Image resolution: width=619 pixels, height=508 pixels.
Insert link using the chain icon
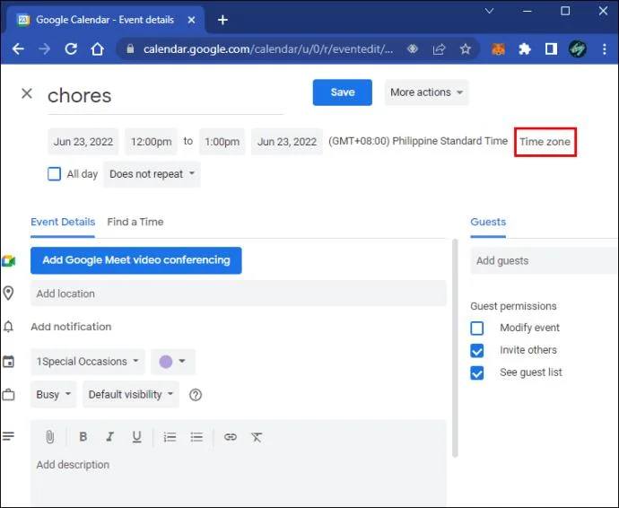231,437
